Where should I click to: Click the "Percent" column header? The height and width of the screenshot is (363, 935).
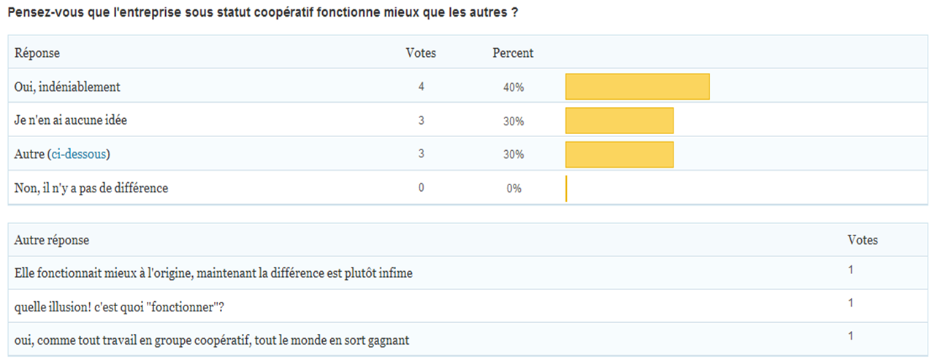tap(513, 53)
